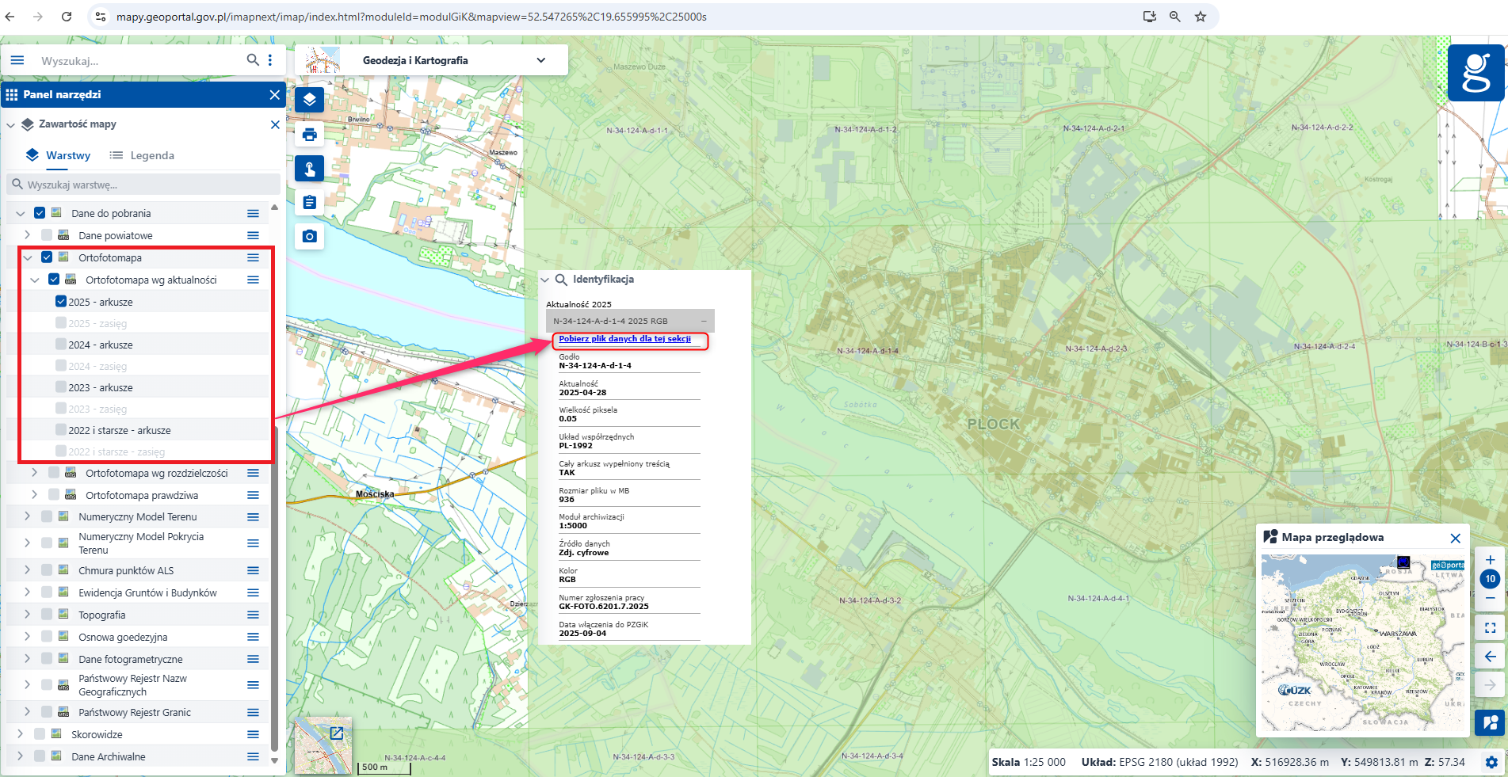Select the Warstwy tab
Image resolution: width=1508 pixels, height=777 pixels.
(x=59, y=155)
